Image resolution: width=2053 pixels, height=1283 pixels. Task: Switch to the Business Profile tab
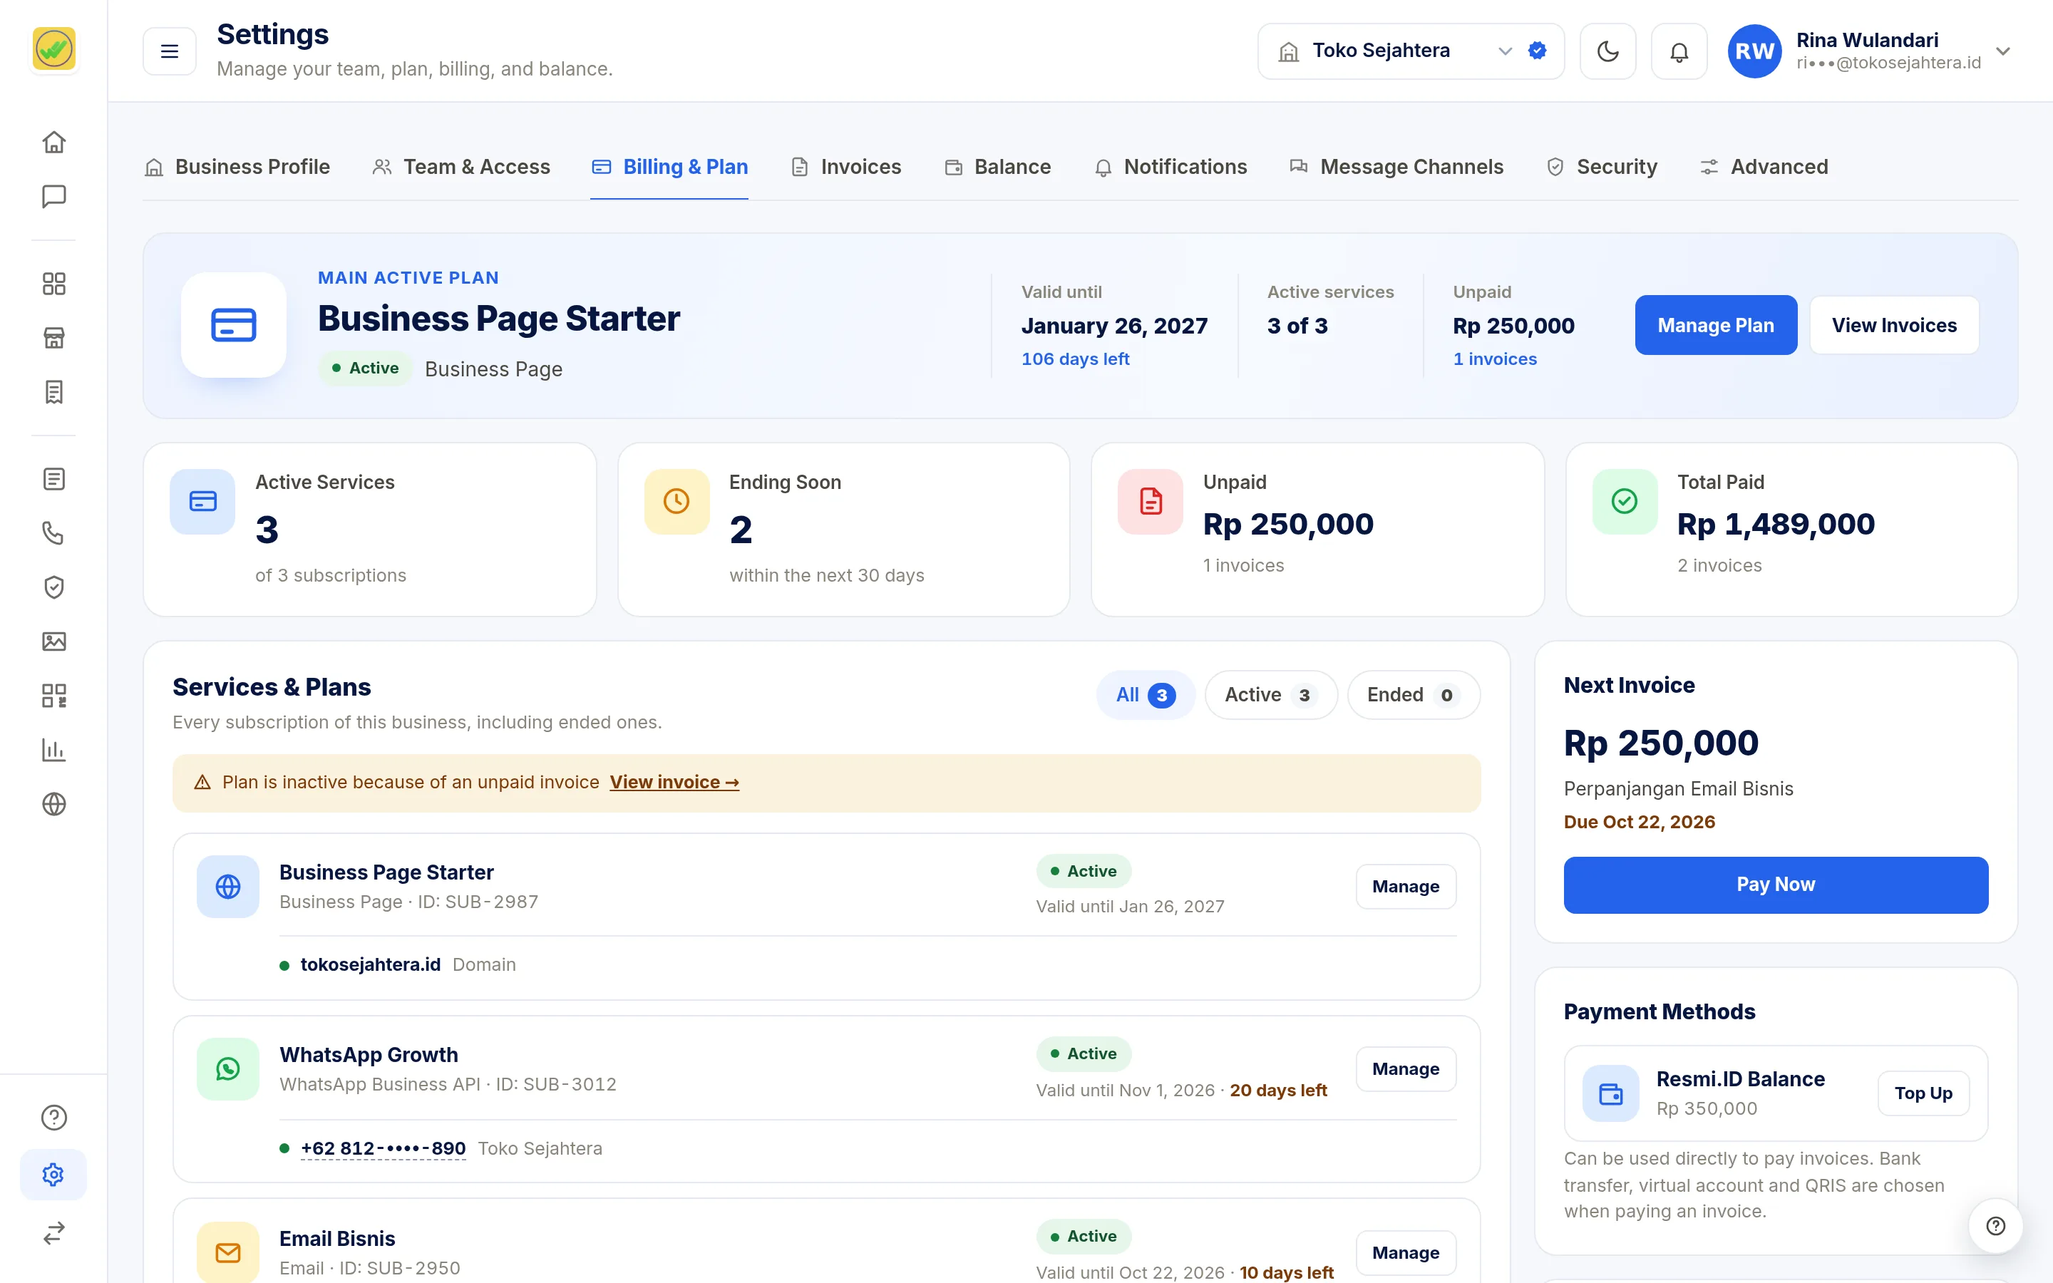[237, 168]
